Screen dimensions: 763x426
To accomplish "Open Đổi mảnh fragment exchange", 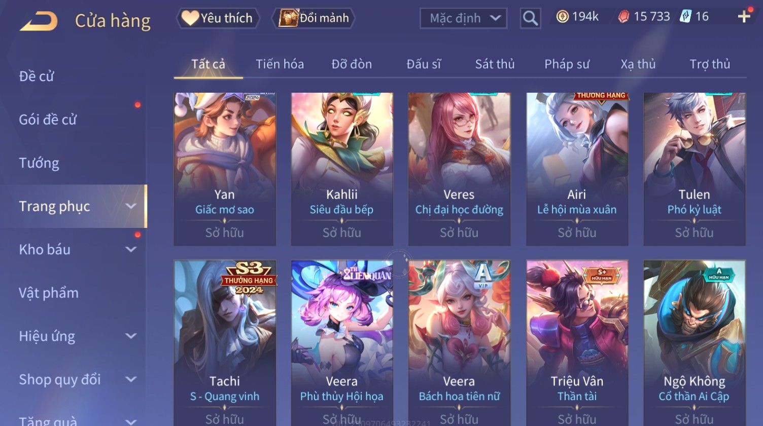I will point(313,18).
